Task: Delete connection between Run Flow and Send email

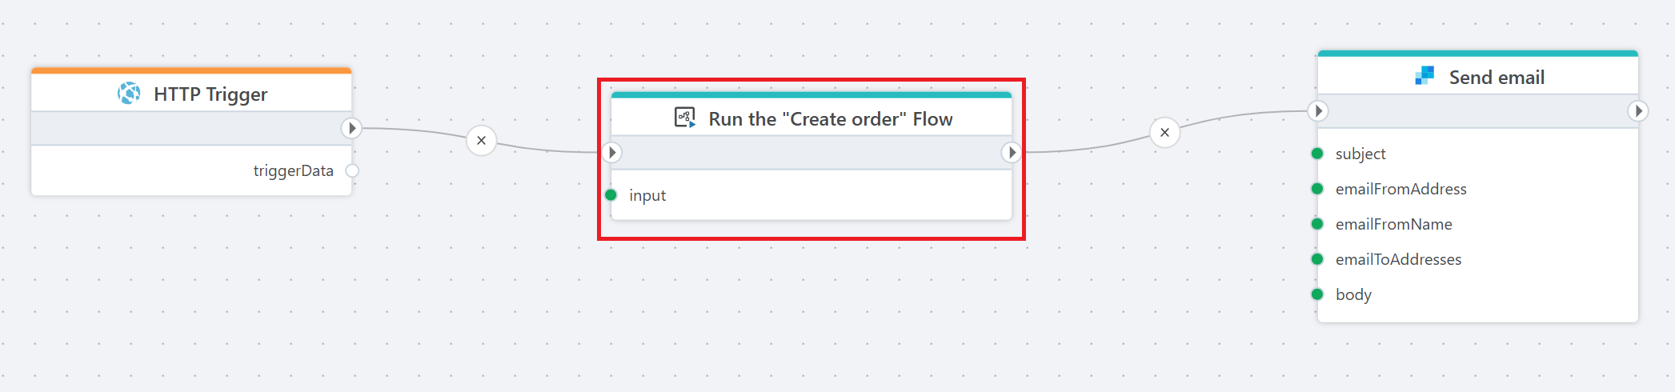Action: pyautogui.click(x=1164, y=133)
